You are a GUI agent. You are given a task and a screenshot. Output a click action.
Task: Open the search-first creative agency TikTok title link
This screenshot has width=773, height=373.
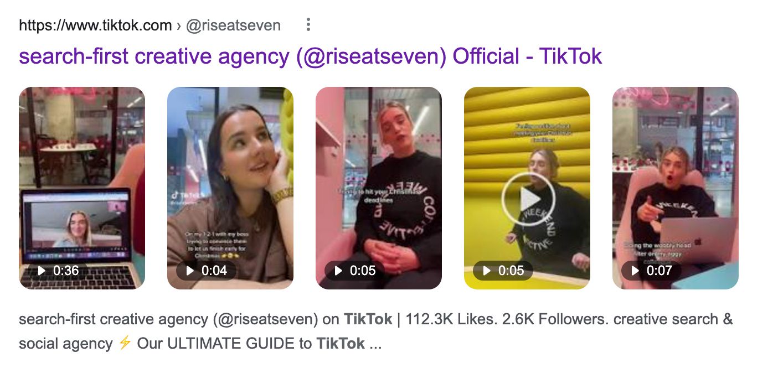310,56
